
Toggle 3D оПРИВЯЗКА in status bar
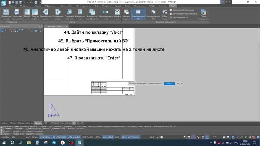coord(59,137)
